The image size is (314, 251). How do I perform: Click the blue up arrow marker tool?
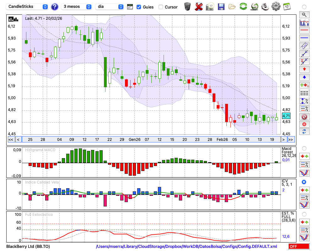(x=304, y=77)
